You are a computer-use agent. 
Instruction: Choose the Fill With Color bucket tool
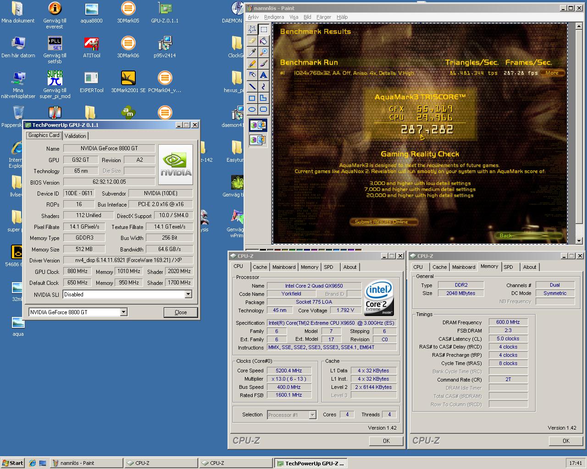[x=264, y=41]
